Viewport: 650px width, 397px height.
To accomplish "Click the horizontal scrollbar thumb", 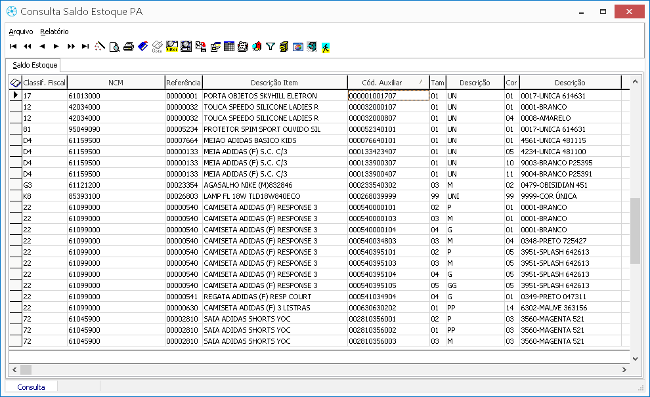I will (26, 369).
